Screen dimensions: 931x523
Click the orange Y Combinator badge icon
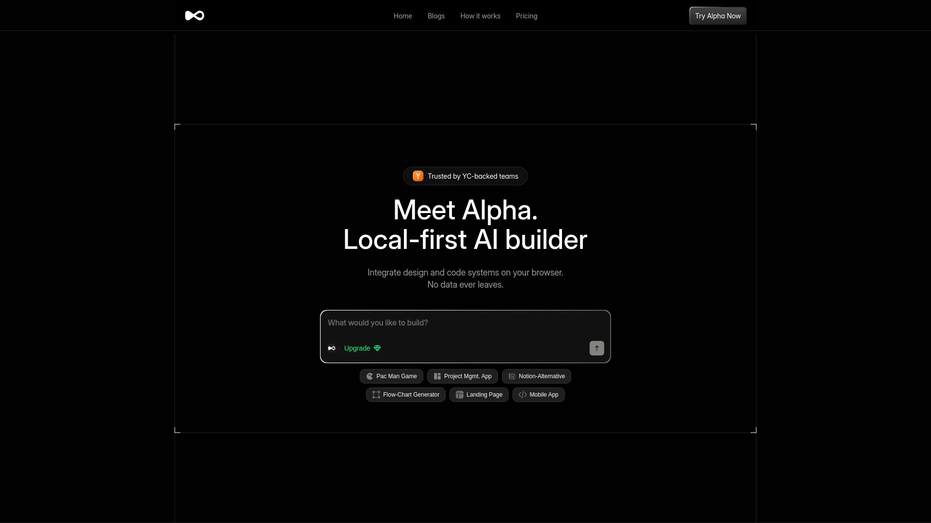coord(417,176)
